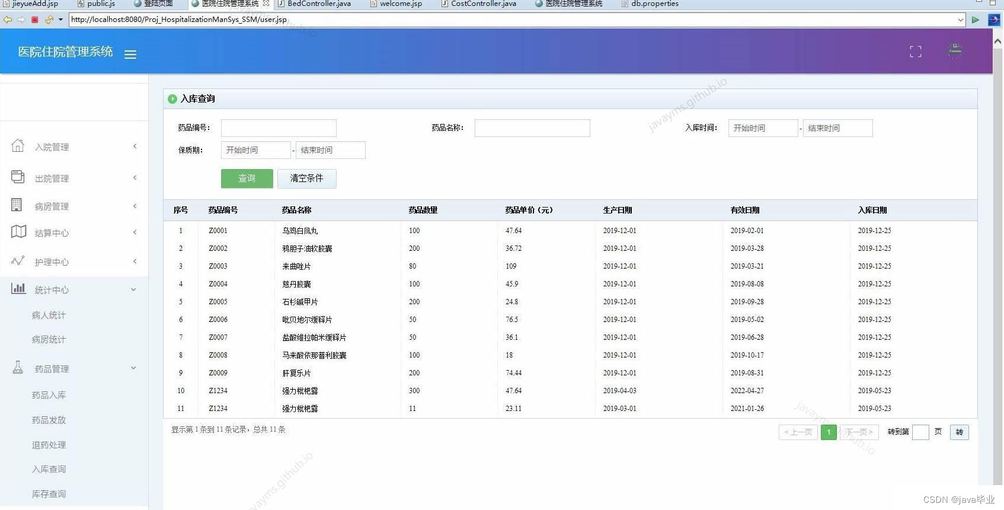Expand the 结算中心 menu chevron
The width and height of the screenshot is (1004, 510).
pyautogui.click(x=135, y=232)
